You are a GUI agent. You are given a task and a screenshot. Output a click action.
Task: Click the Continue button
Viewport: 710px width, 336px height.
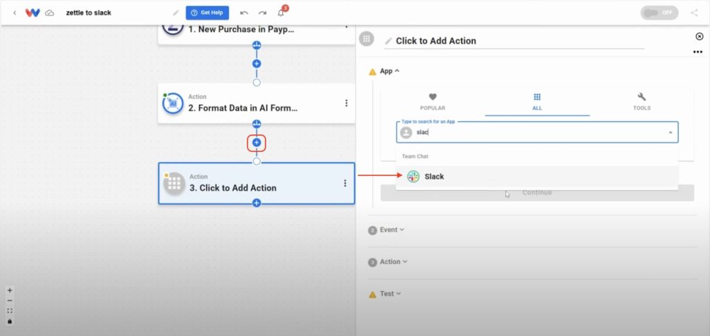[537, 193]
